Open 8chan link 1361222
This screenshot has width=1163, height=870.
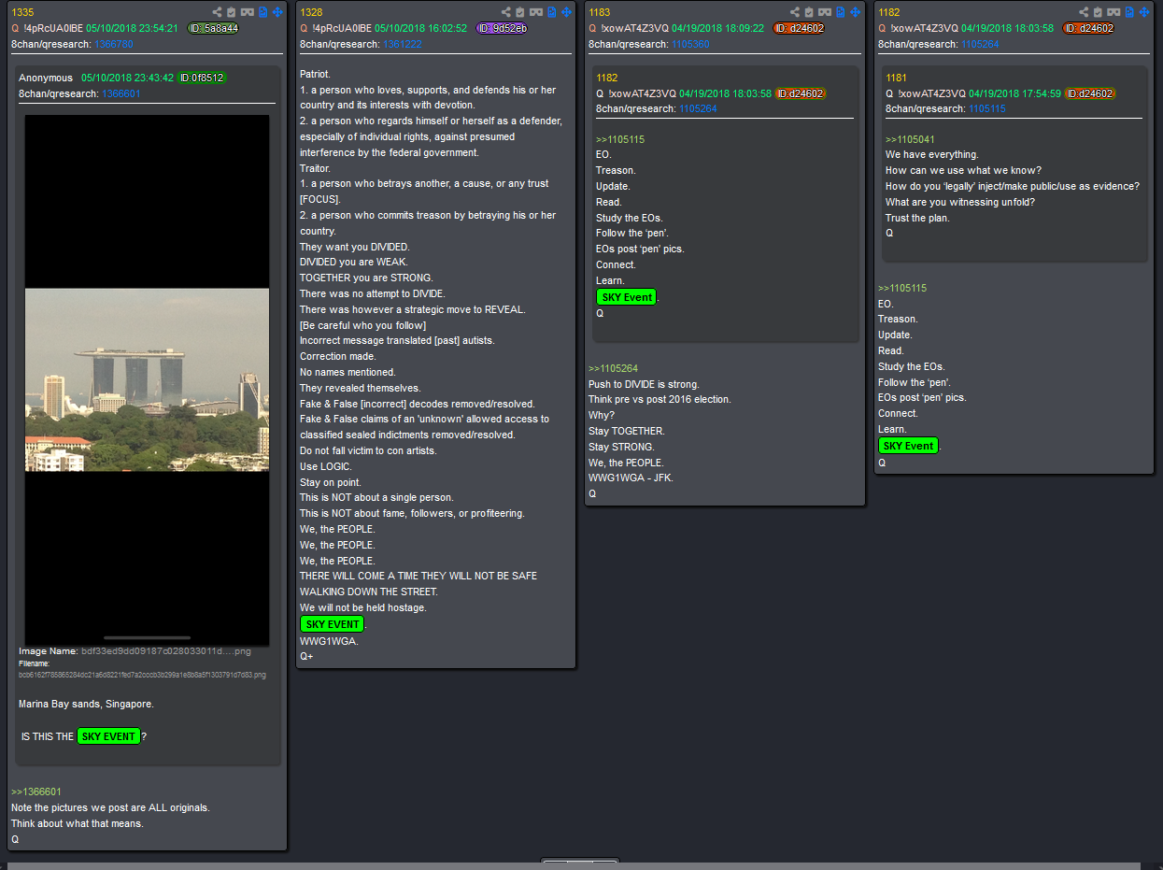[x=403, y=44]
